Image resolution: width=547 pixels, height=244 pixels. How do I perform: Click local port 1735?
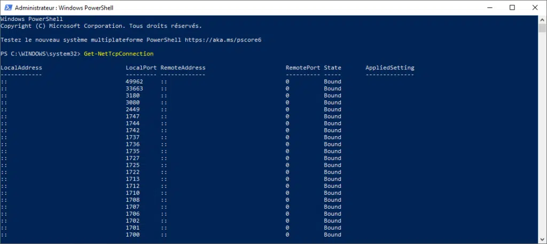point(132,151)
